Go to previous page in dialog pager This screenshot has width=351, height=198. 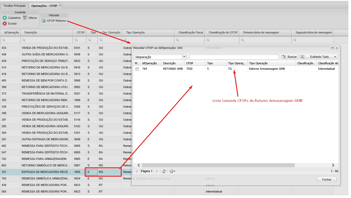coord(136,171)
